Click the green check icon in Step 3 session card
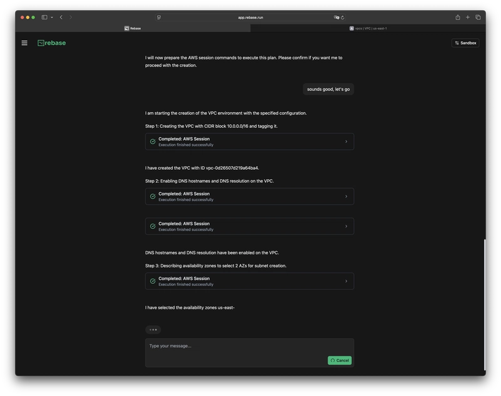The image size is (501, 396). (x=153, y=281)
